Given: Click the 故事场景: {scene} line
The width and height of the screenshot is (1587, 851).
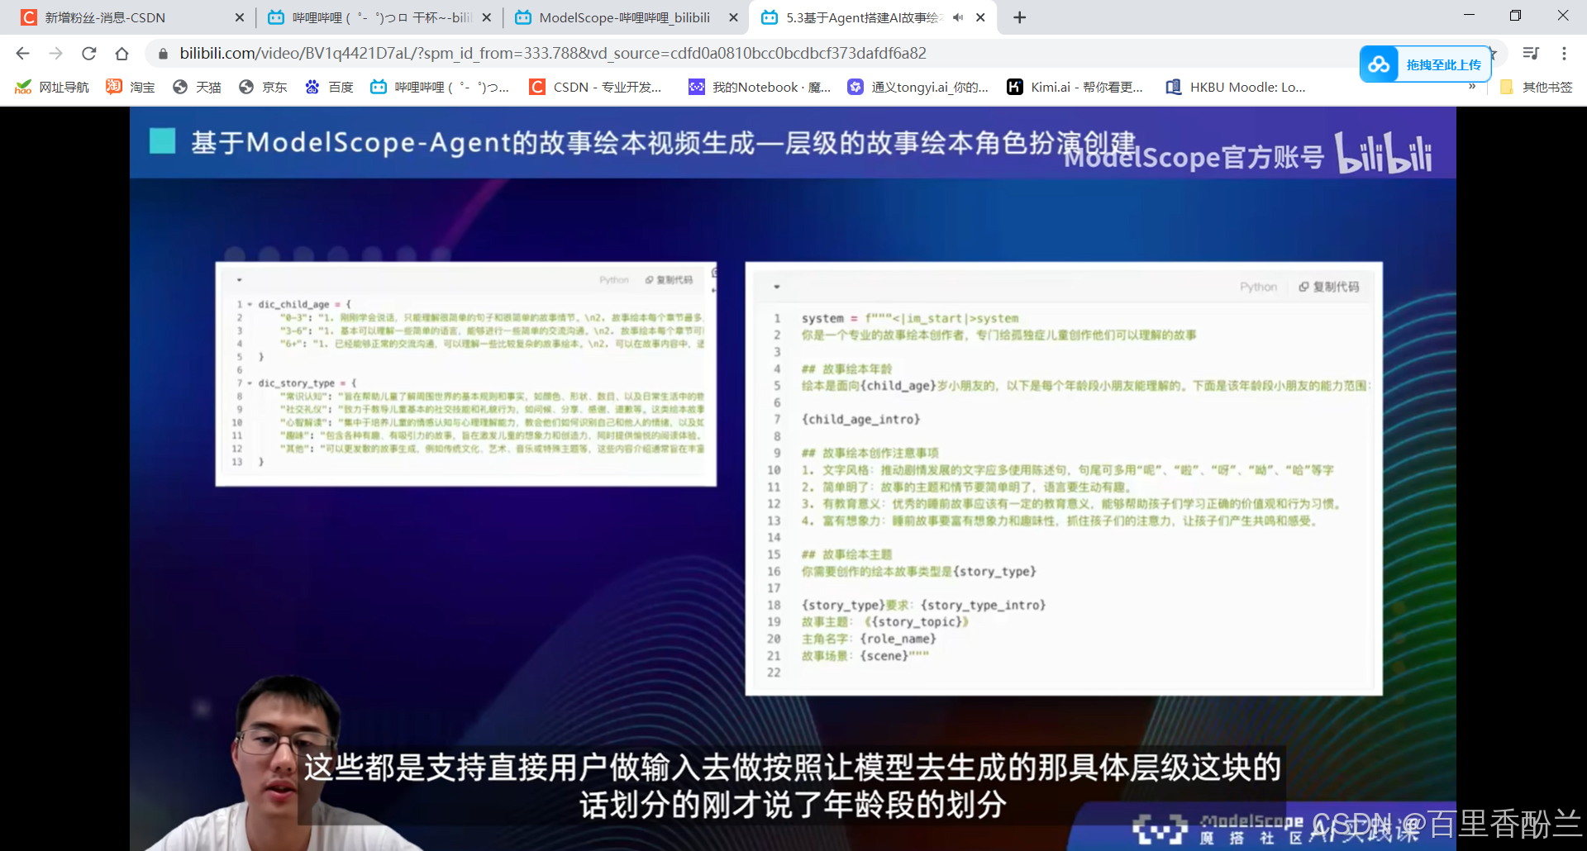Looking at the screenshot, I should (x=865, y=656).
